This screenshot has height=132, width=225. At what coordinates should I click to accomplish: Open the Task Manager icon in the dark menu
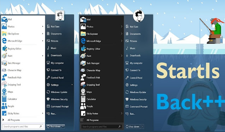click(83, 63)
